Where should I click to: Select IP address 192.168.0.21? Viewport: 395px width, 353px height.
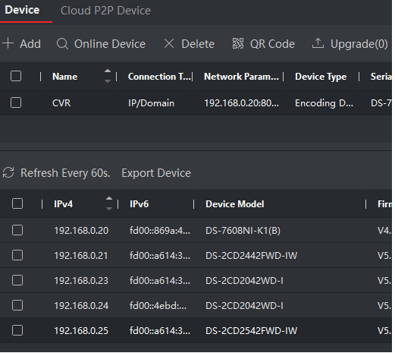(81, 256)
